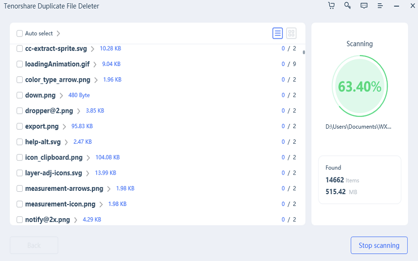Click the Stop scanning button

pyautogui.click(x=379, y=245)
